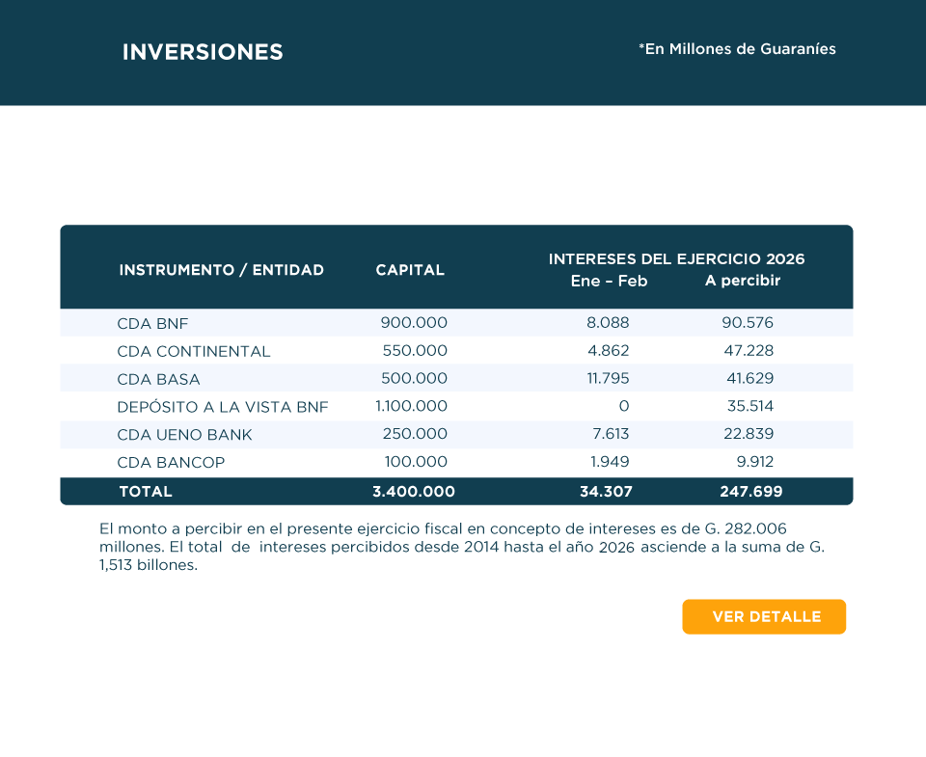Select the total capital value 3.400.000
This screenshot has width=926, height=757.
coord(413,492)
